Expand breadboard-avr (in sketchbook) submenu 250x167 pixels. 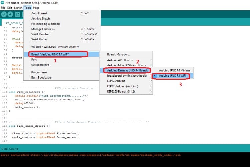tap(126, 76)
